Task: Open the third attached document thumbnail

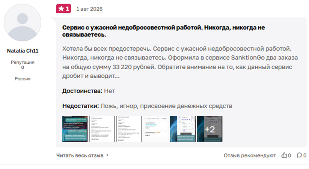Action: coord(129,129)
